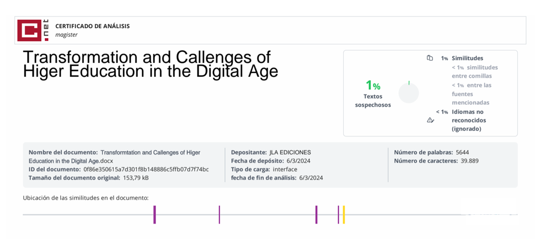Click the copy icon beside Similitudes
542x239 pixels.
click(430, 58)
